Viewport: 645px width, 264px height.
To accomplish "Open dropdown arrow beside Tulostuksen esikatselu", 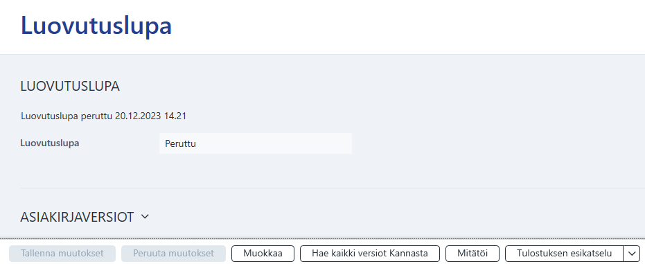I will pos(632,254).
